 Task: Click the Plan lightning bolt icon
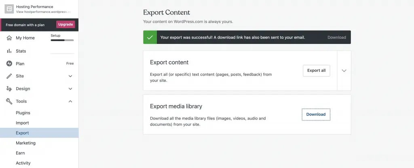[x=9, y=64]
